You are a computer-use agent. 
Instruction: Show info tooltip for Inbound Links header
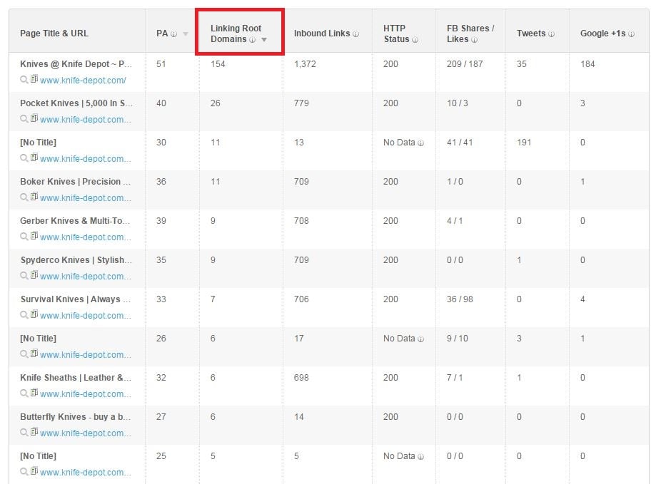point(355,34)
